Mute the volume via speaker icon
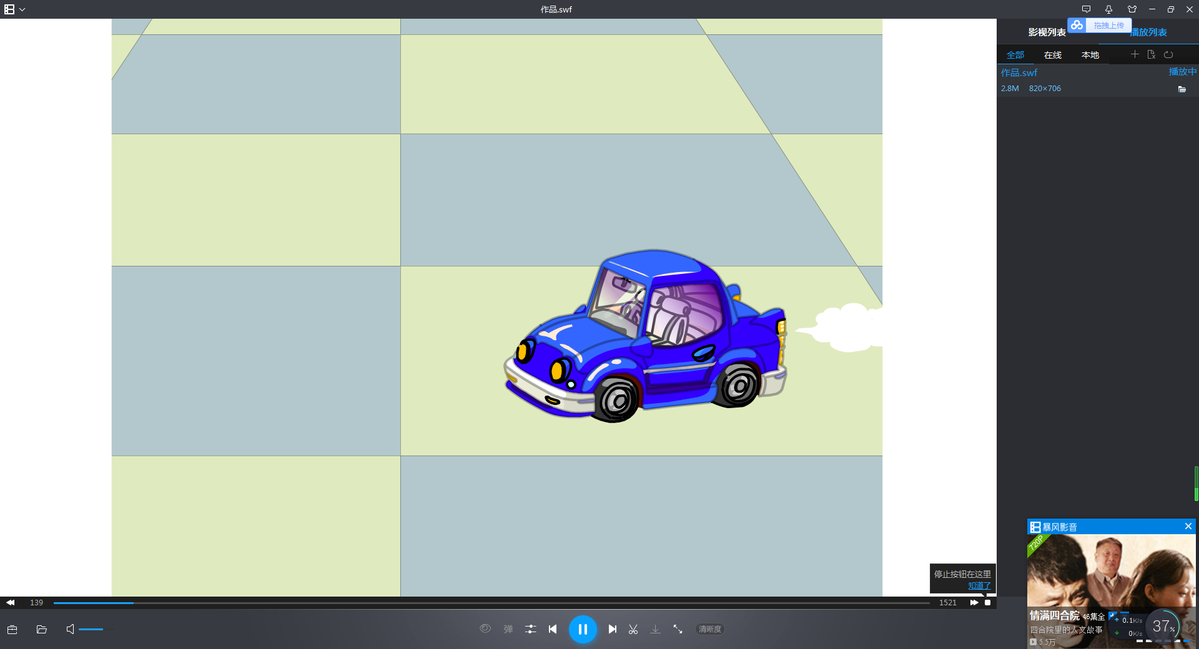 tap(70, 629)
